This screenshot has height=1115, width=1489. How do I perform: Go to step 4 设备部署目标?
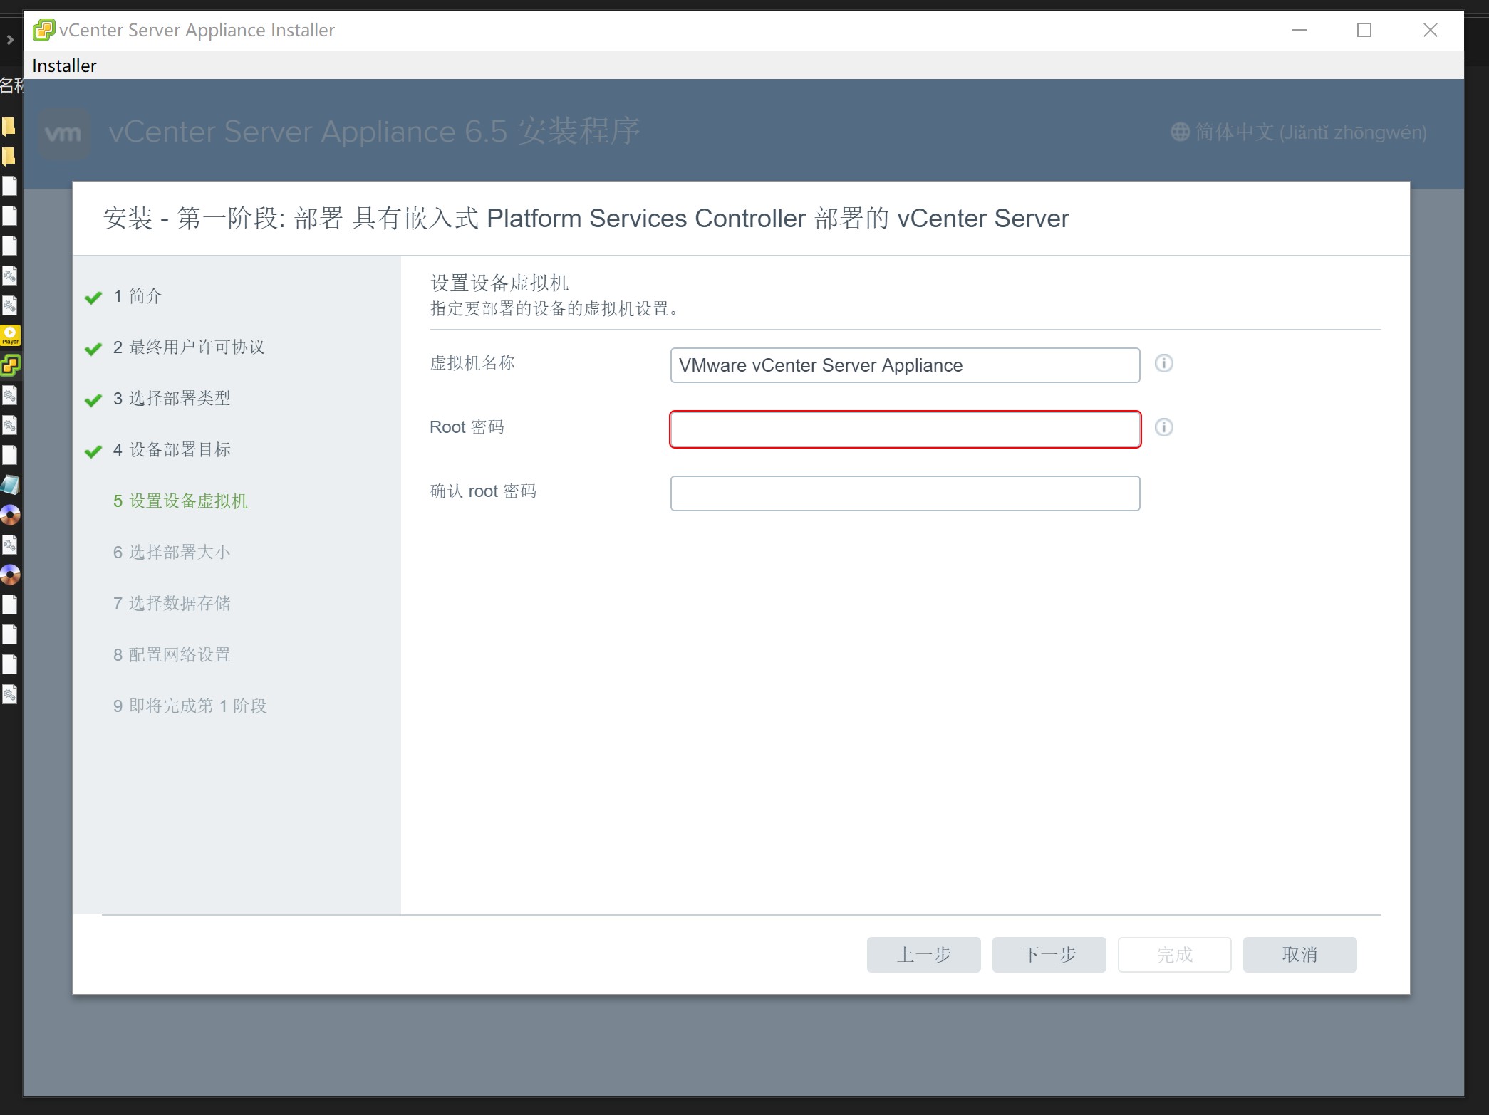[172, 450]
